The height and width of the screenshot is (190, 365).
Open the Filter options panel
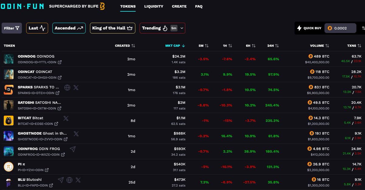[12, 28]
